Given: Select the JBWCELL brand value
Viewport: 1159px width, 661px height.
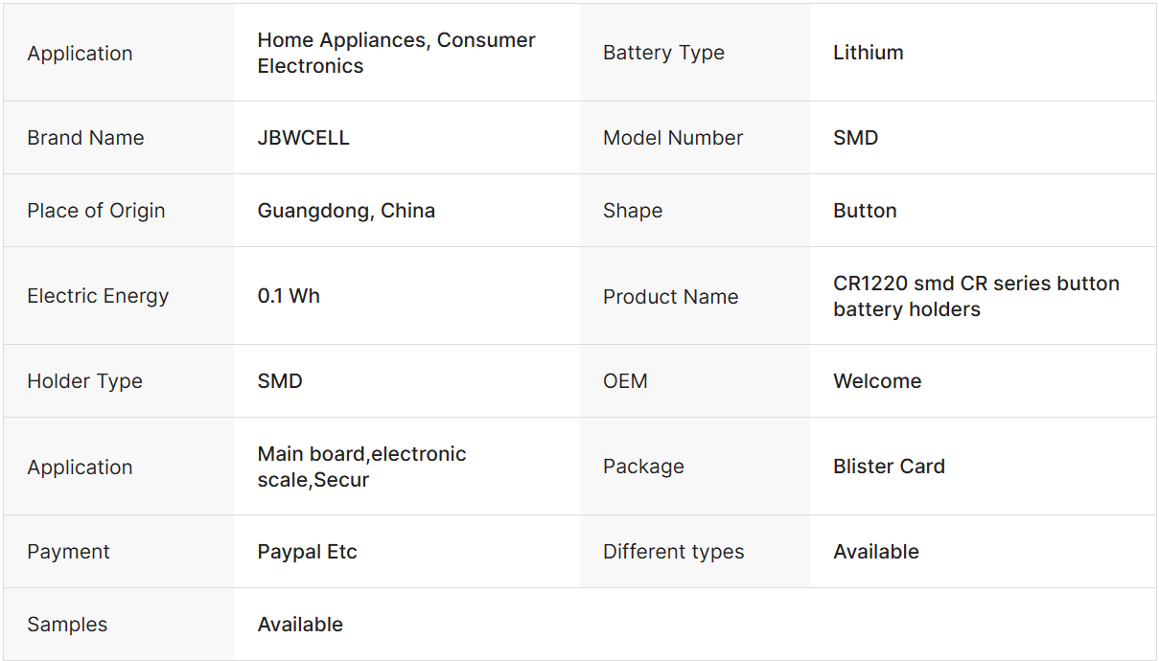Looking at the screenshot, I should coord(303,138).
